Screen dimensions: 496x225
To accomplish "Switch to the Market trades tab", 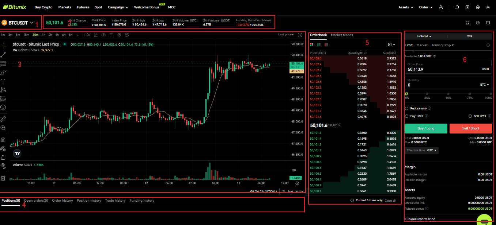I will 342,35.
